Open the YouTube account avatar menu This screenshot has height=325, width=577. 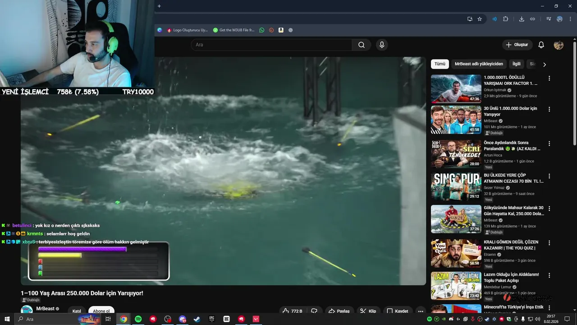[x=559, y=45]
